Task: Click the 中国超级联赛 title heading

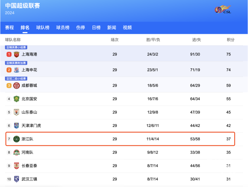Action: coord(22,6)
